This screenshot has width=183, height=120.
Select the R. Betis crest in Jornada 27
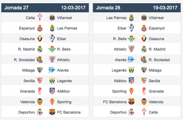(x=52, y=49)
